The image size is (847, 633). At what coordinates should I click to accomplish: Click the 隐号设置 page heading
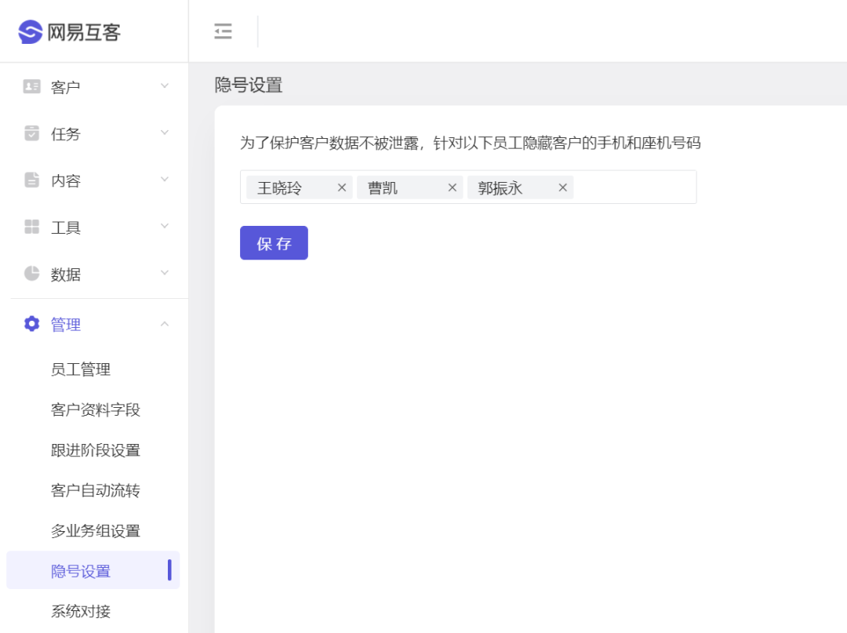tap(249, 85)
